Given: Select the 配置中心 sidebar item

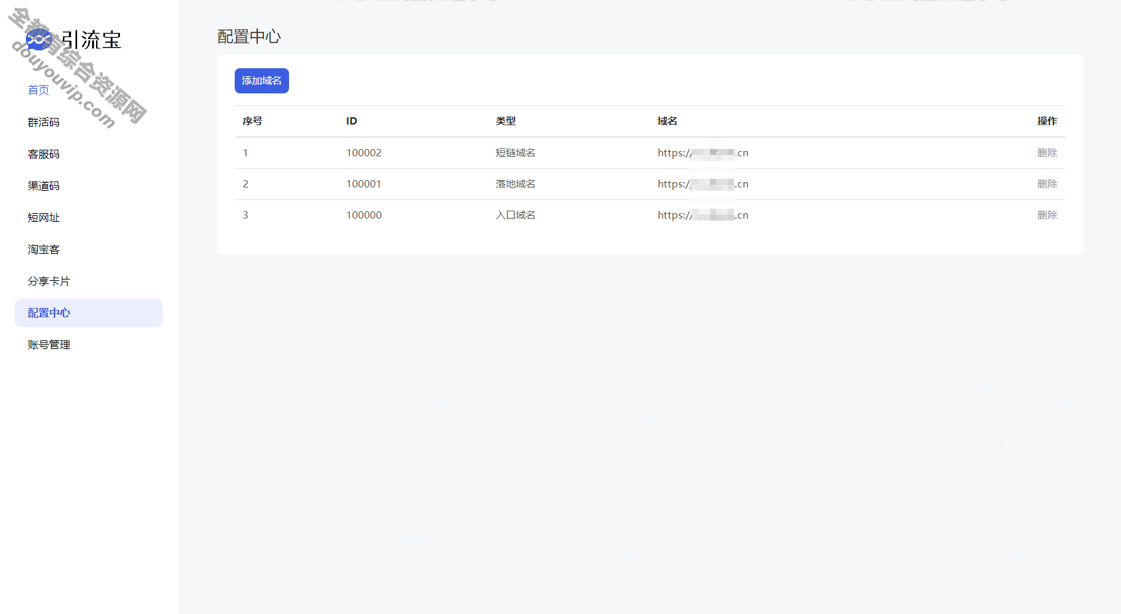Looking at the screenshot, I should [x=89, y=313].
